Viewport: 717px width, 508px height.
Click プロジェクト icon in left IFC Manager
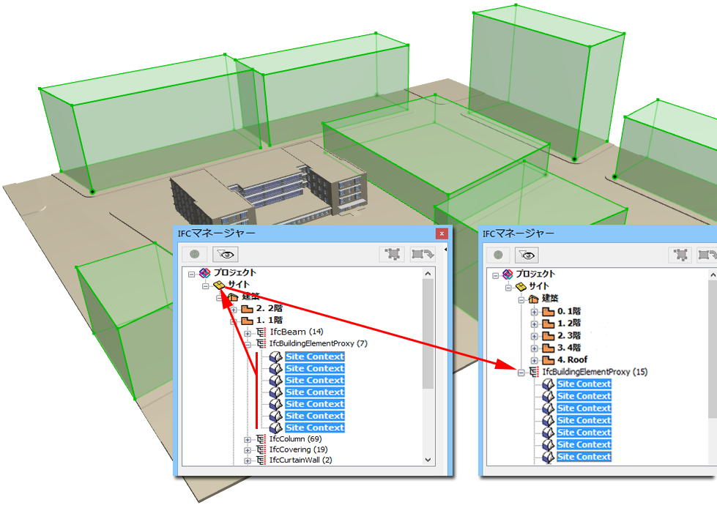click(205, 273)
